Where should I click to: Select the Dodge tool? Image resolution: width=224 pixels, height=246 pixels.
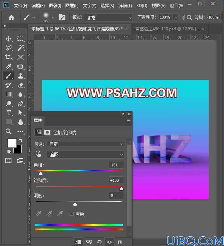click(8, 104)
